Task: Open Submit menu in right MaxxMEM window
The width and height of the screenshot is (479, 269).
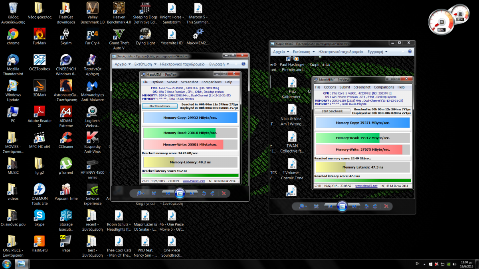Action: 345,87
